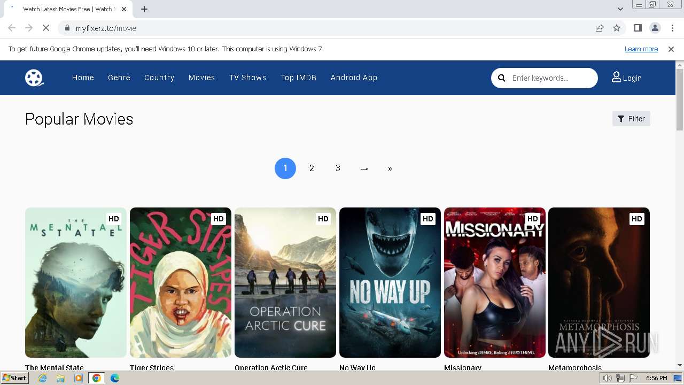Click the Filter button

click(631, 119)
